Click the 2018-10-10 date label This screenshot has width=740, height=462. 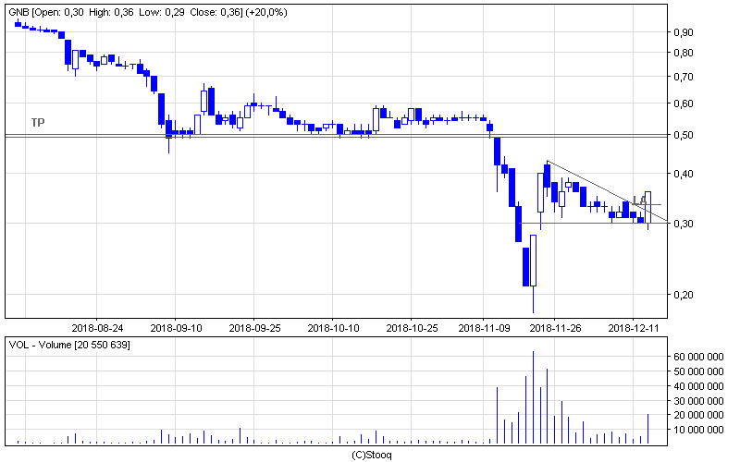click(333, 328)
